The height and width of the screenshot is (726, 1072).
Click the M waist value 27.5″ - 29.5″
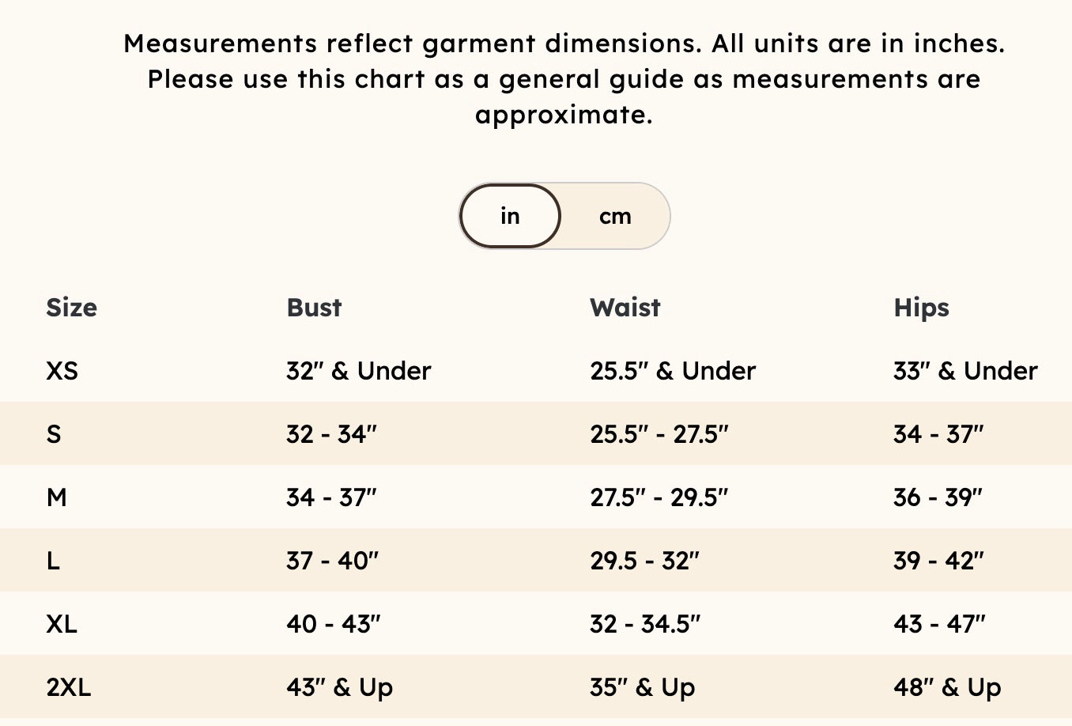659,497
